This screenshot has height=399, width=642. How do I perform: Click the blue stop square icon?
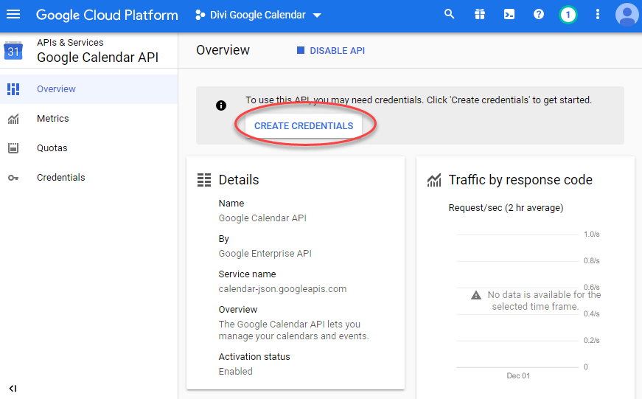point(301,50)
